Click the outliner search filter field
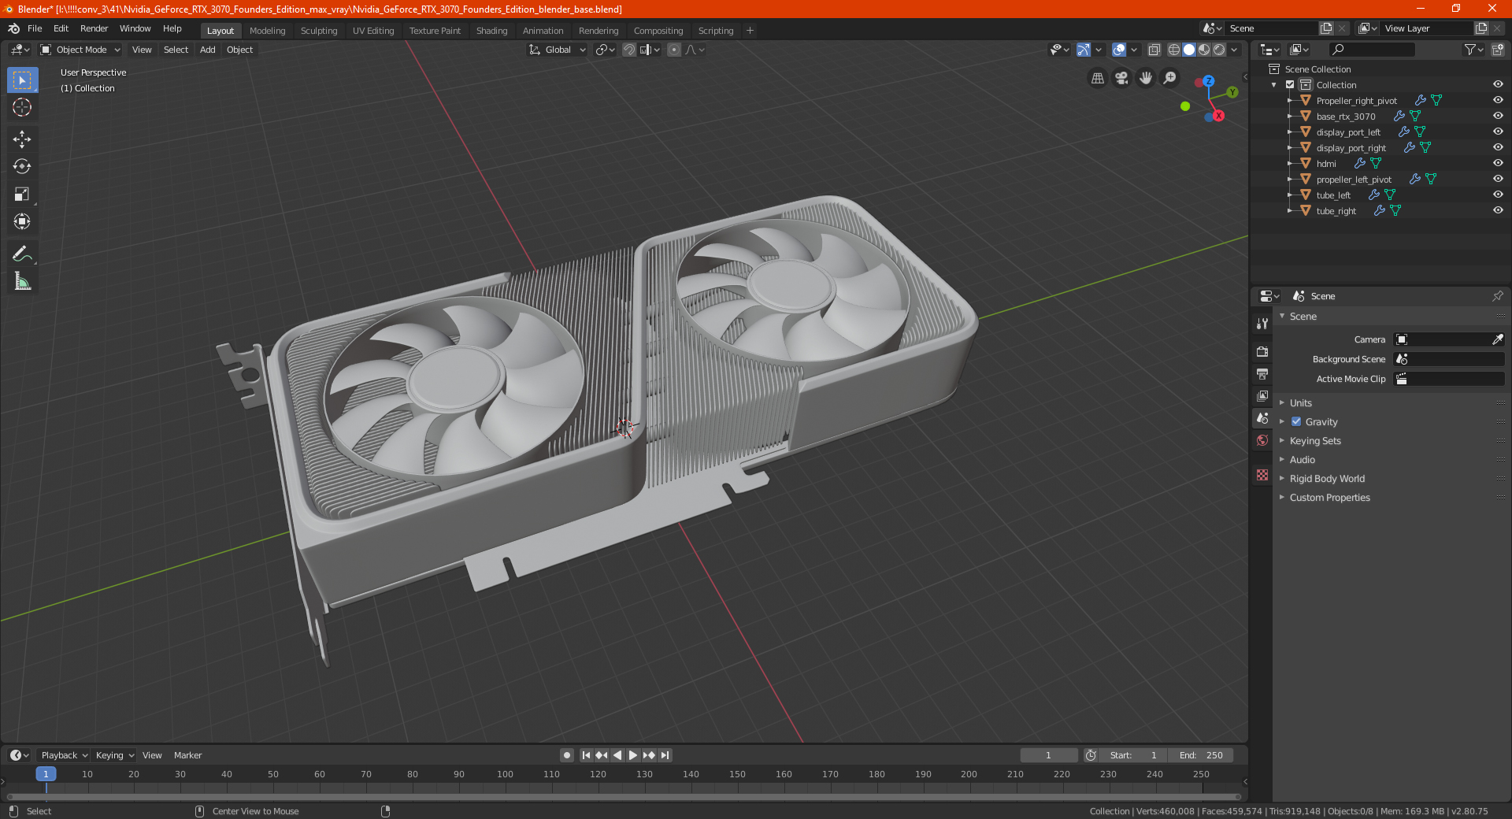Viewport: 1512px width, 819px height. click(1371, 50)
